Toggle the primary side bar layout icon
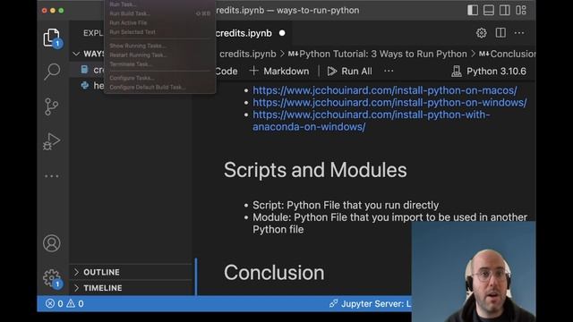This screenshot has width=573, height=322. click(473, 10)
